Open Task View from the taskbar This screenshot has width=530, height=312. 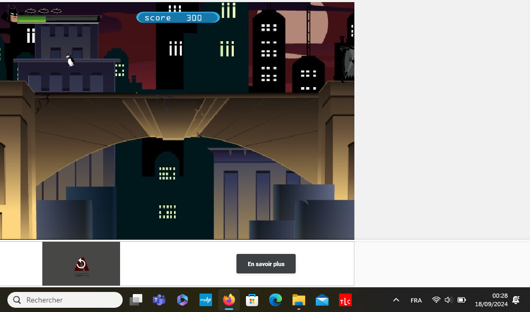[136, 300]
